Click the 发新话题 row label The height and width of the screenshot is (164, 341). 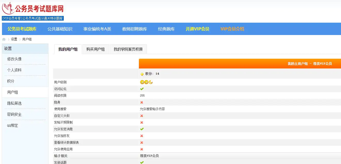pos(60,162)
